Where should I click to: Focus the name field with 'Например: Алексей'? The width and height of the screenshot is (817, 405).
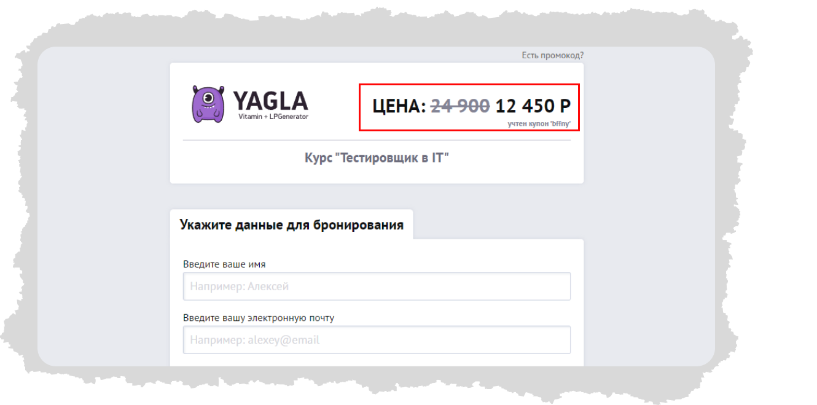click(377, 286)
